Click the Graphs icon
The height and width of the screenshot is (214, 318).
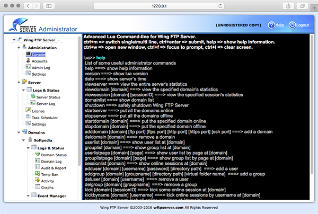click(38, 186)
